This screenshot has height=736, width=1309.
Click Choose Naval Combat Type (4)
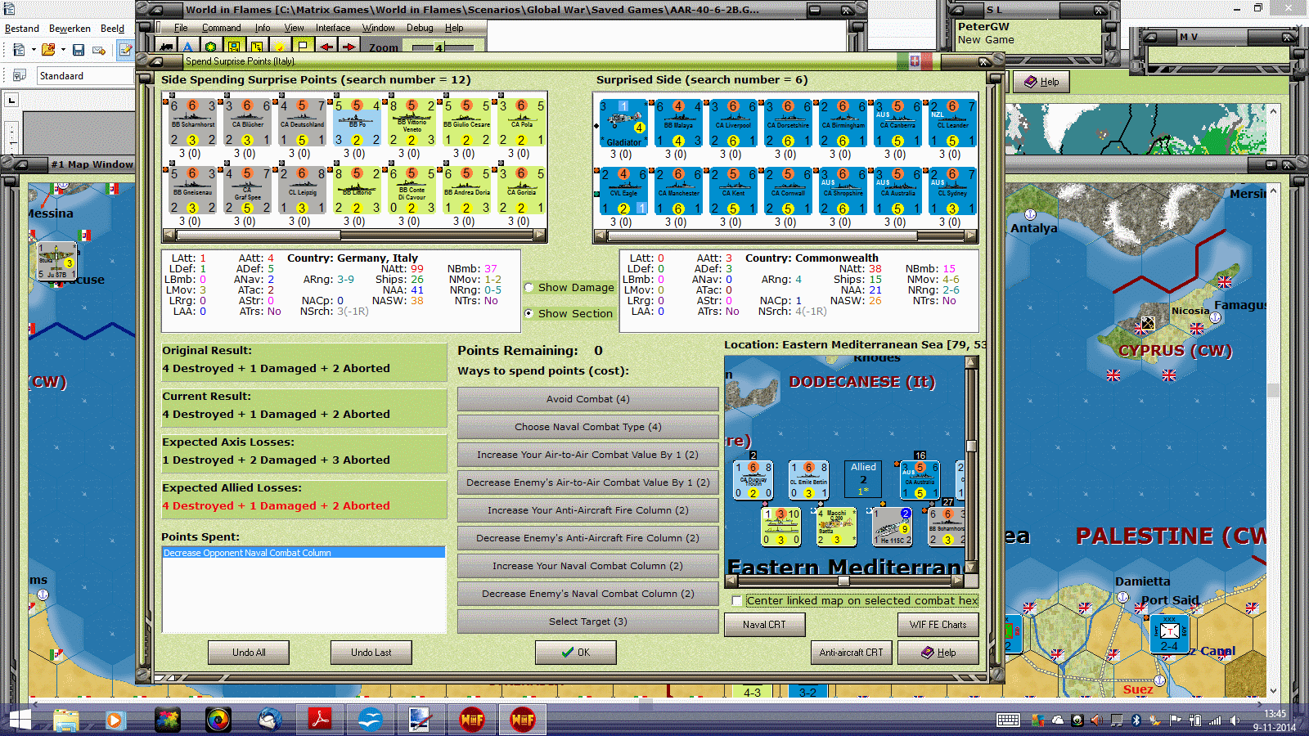click(588, 427)
